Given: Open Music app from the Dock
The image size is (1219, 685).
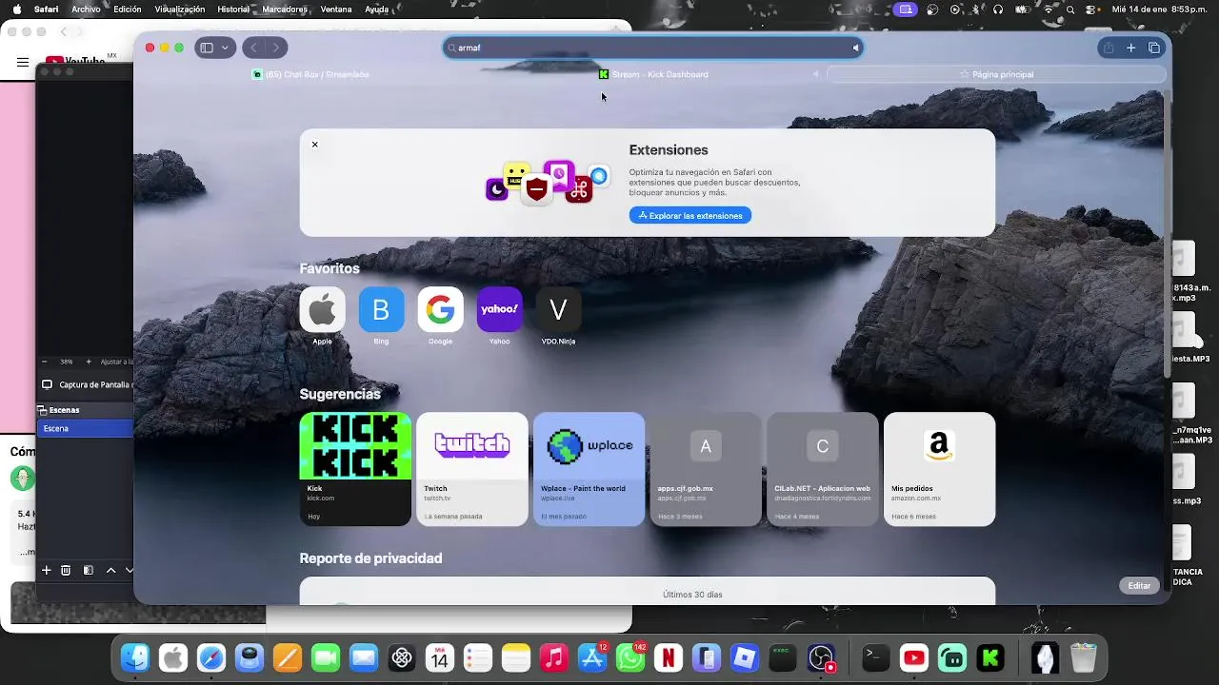Looking at the screenshot, I should [554, 657].
